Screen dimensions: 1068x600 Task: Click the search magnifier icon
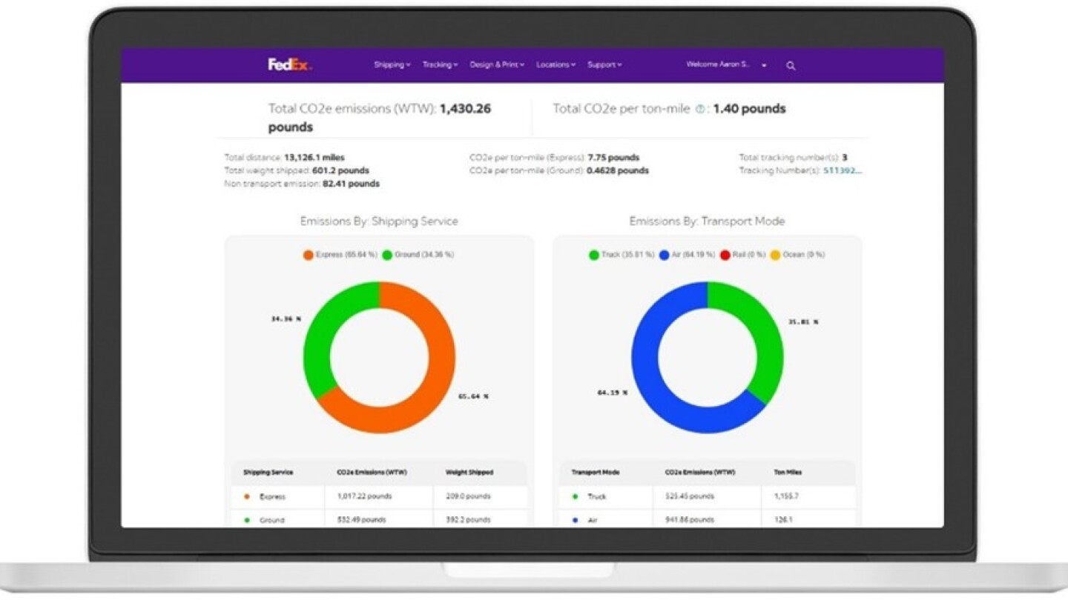click(x=791, y=66)
